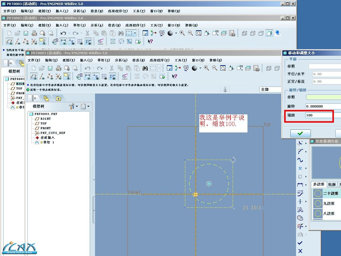The image size is (341, 256).
Task: Select the normal dimension tool
Action: coord(300,185)
